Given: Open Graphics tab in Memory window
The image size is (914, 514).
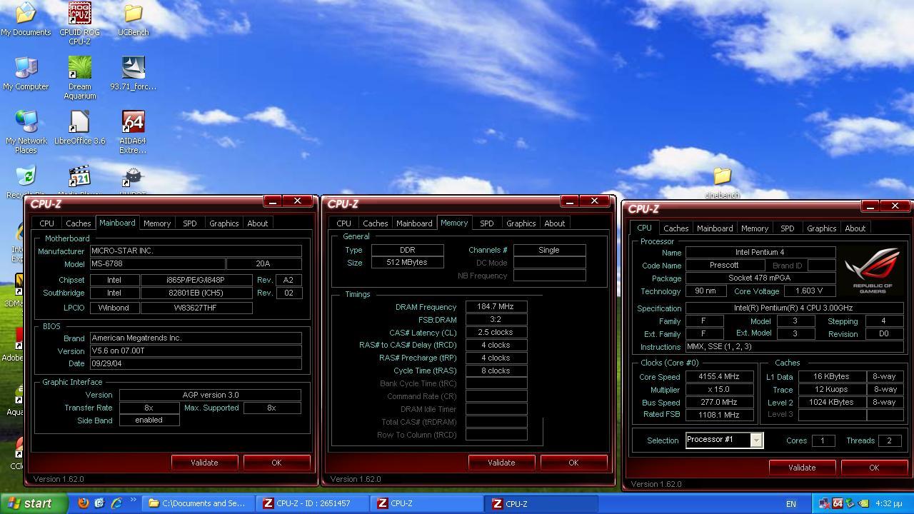Looking at the screenshot, I should pos(521,223).
